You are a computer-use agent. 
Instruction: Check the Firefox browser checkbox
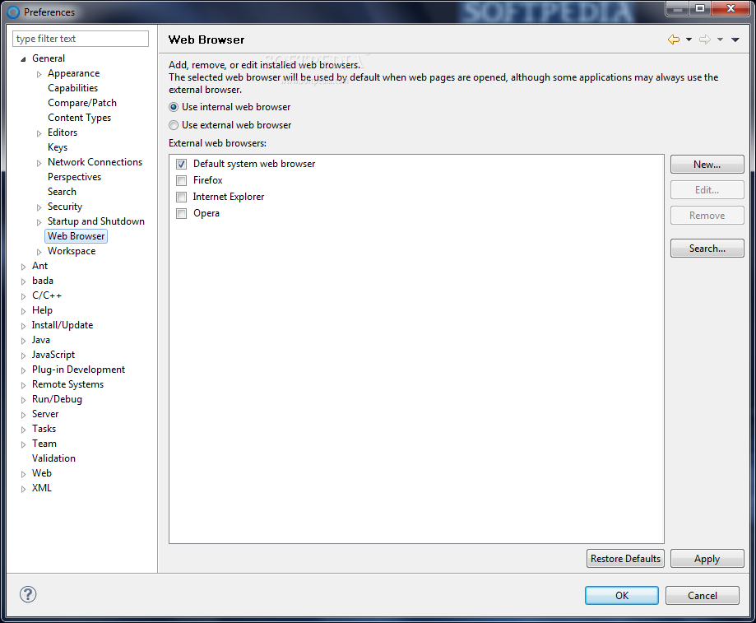click(181, 180)
